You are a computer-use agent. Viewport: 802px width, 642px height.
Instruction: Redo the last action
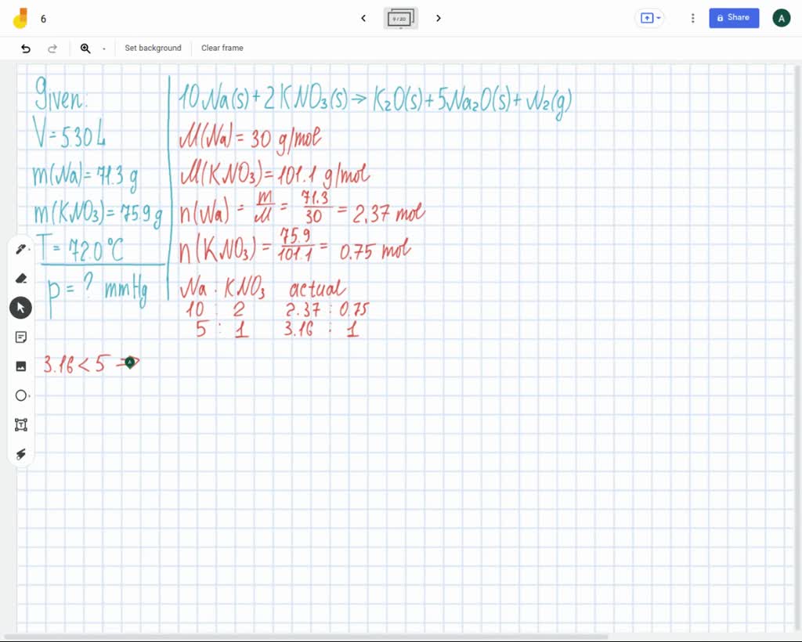tap(52, 49)
